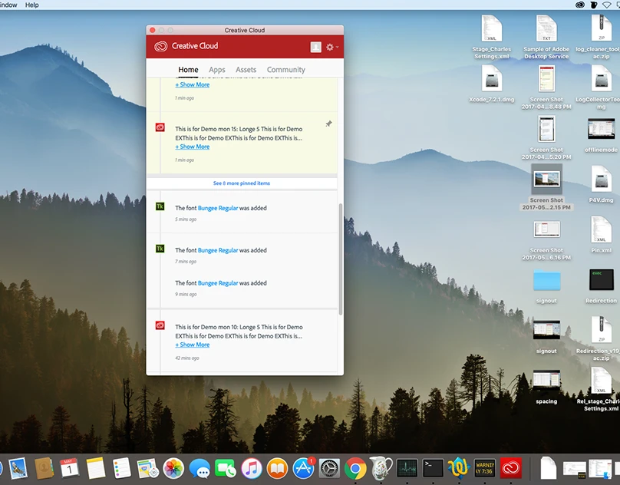
Task: Switch to the Assets tab
Action: pos(246,70)
